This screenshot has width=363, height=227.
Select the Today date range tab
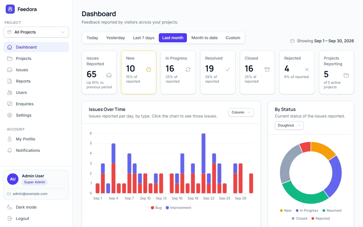click(92, 38)
